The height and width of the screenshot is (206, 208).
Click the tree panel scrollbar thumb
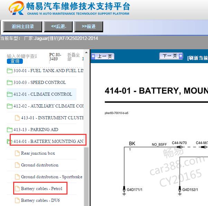click(87, 177)
